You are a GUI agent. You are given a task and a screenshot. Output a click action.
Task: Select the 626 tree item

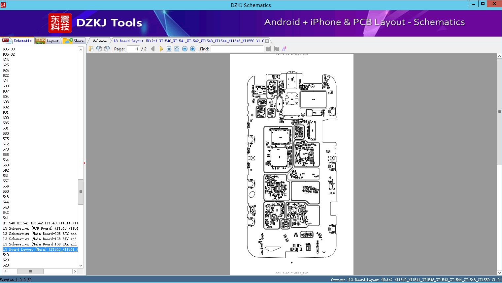(x=6, y=60)
